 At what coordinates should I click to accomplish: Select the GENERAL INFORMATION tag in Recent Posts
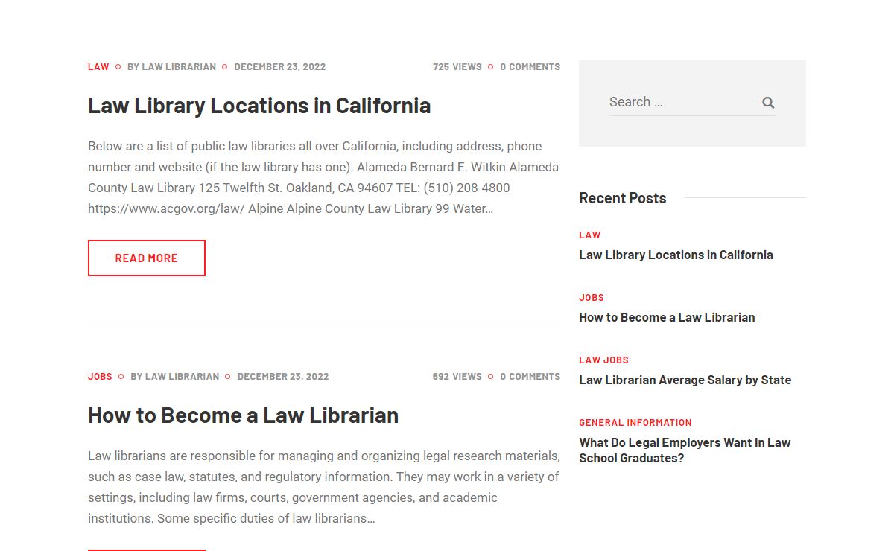pos(635,422)
